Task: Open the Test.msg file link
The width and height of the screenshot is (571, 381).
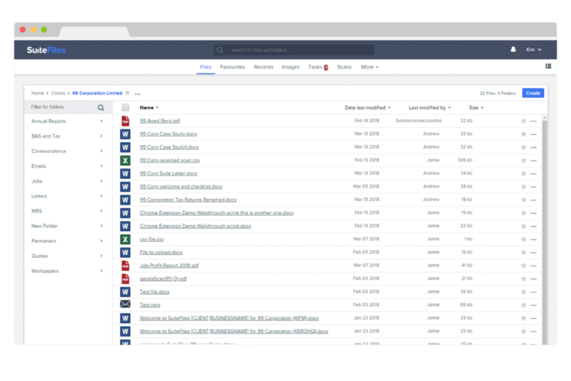Action: coord(150,305)
